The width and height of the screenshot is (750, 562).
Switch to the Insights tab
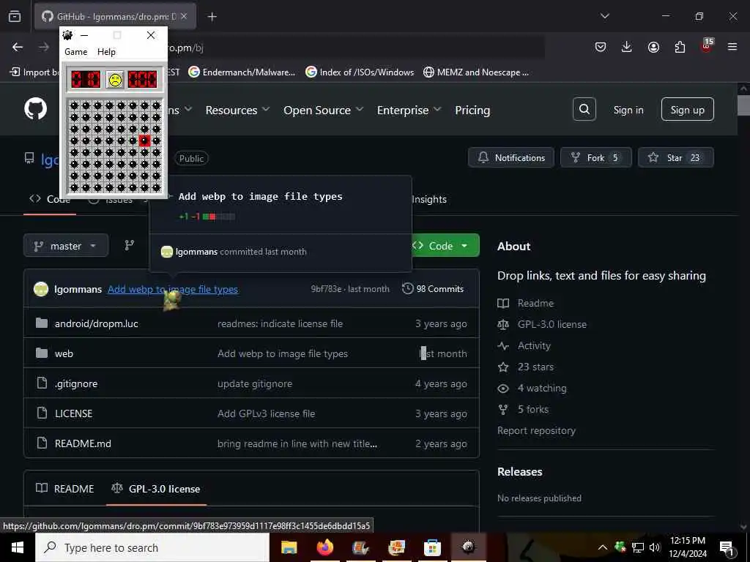click(429, 199)
